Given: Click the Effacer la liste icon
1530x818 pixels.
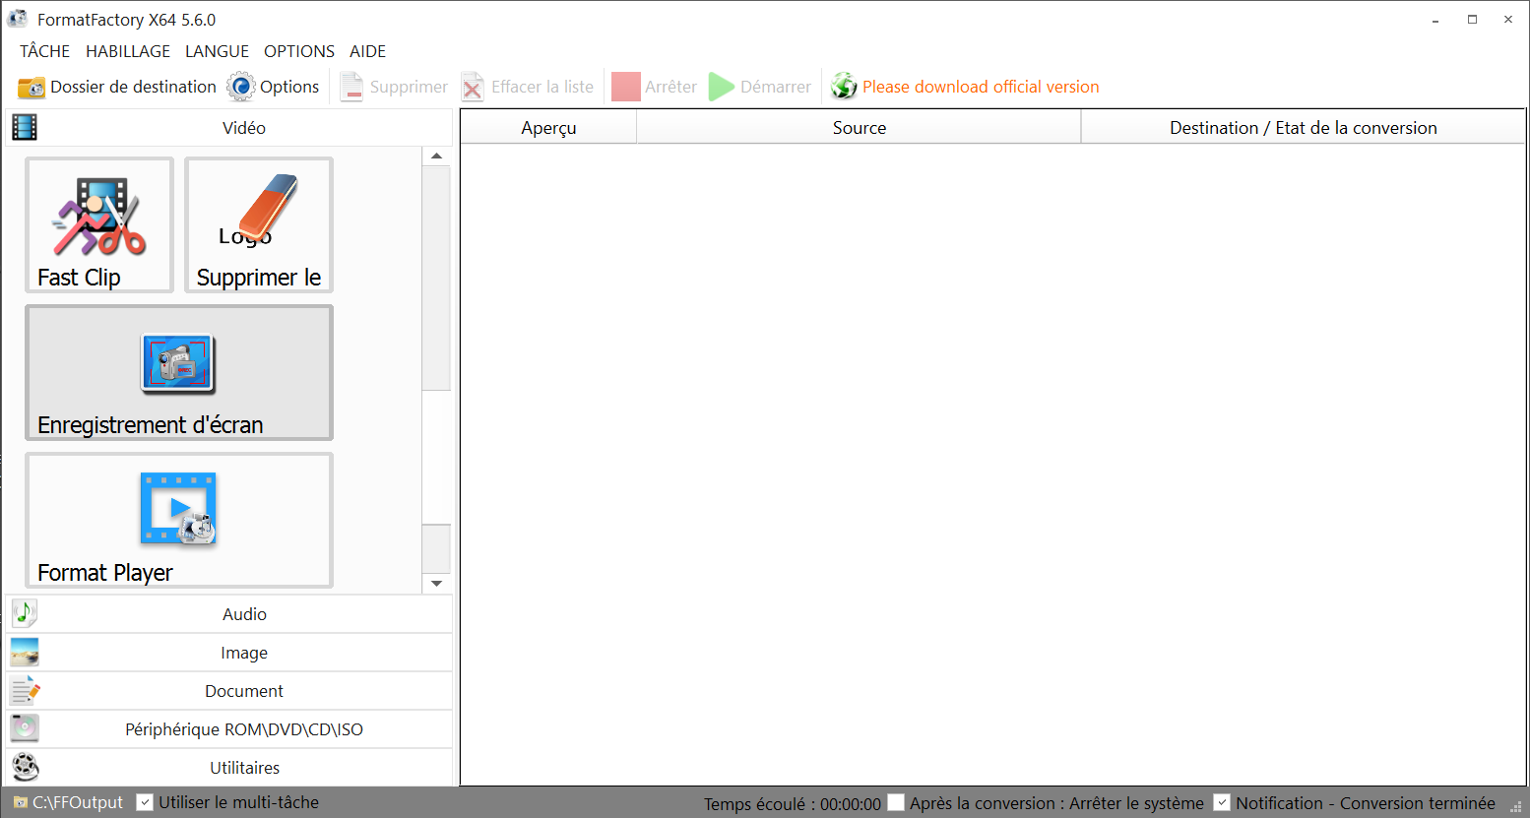Looking at the screenshot, I should coord(473,87).
